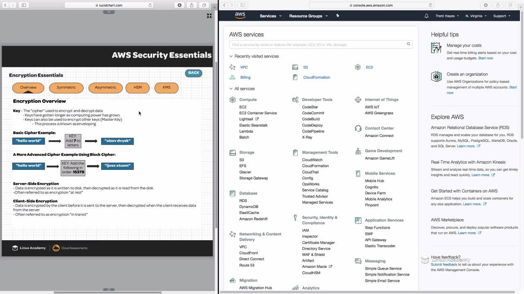Switch to the Asymmetric tab in the diagram
The height and width of the screenshot is (294, 524).
pyautogui.click(x=106, y=87)
